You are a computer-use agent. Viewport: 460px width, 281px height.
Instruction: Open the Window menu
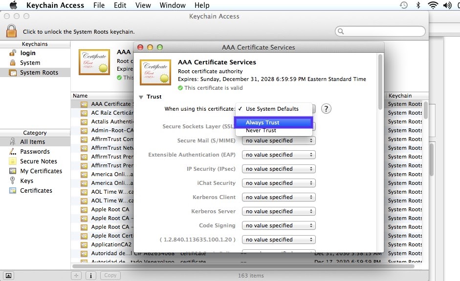[x=172, y=5]
